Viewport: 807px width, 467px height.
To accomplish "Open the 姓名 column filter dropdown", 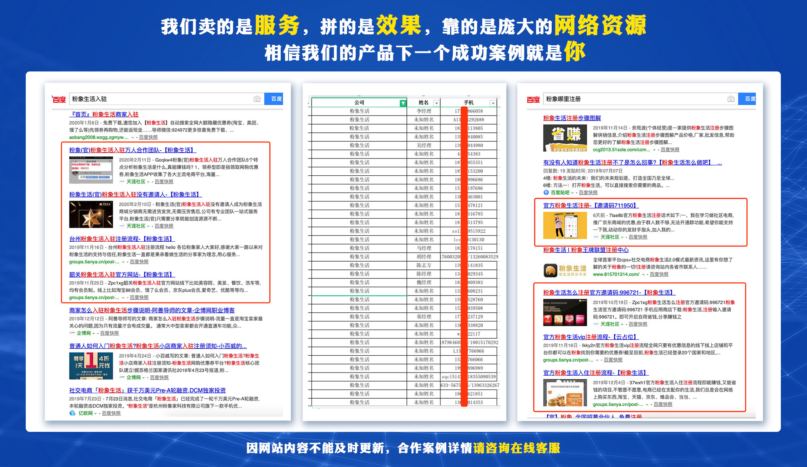I will click(x=436, y=103).
